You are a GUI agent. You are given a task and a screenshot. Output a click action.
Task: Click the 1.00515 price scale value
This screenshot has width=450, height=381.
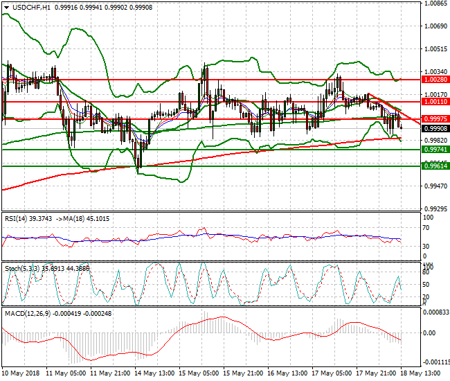[x=435, y=49]
